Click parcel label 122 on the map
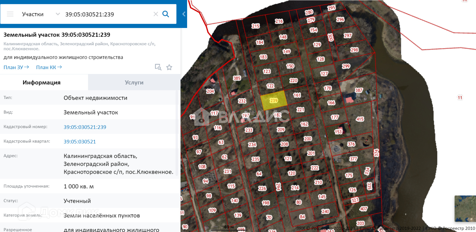 click(270, 86)
